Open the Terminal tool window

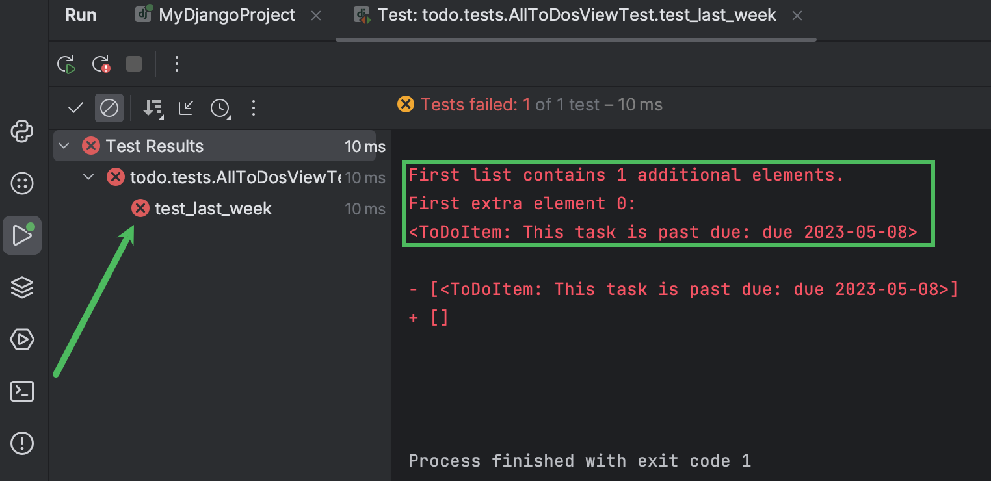[x=22, y=391]
